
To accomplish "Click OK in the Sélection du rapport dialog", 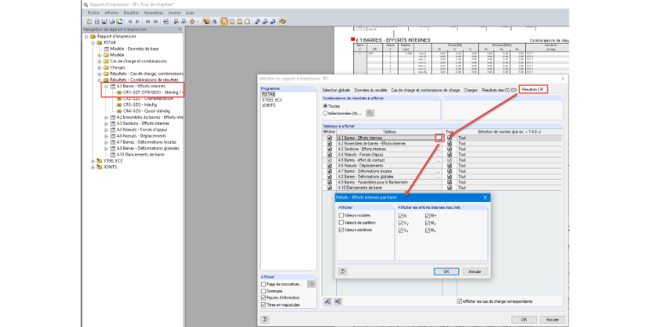I will [524, 319].
